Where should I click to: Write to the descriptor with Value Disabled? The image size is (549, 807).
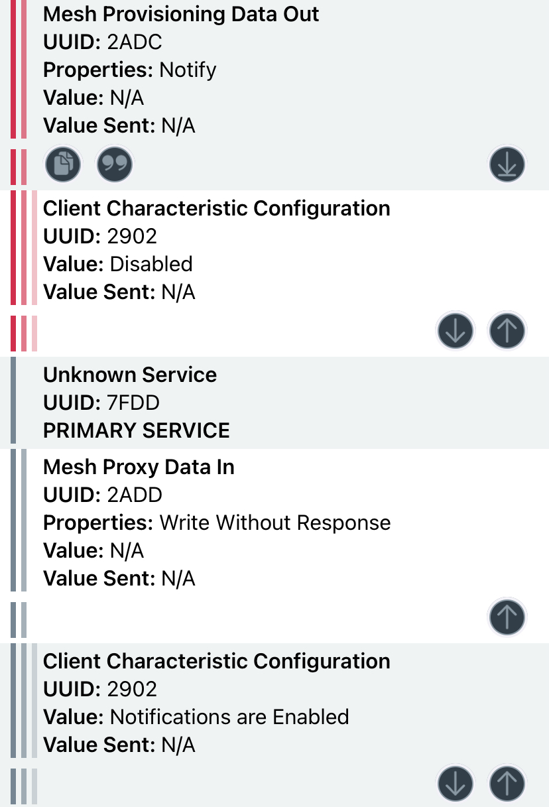(x=507, y=330)
